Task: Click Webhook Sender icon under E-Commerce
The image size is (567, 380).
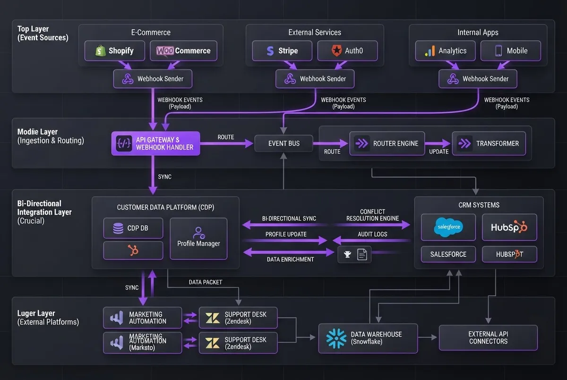Action: pos(128,79)
